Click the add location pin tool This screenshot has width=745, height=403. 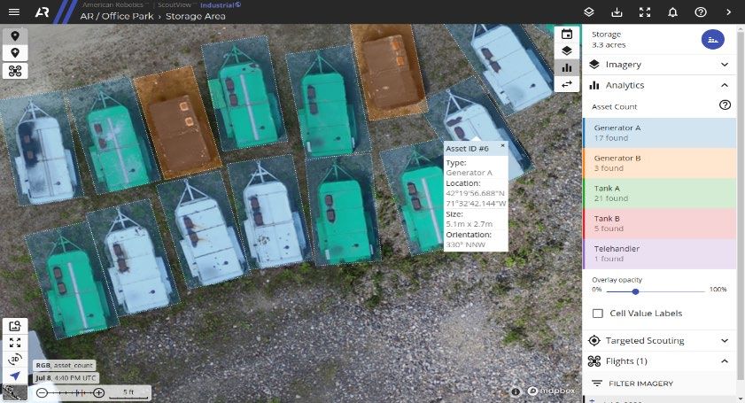(x=15, y=53)
